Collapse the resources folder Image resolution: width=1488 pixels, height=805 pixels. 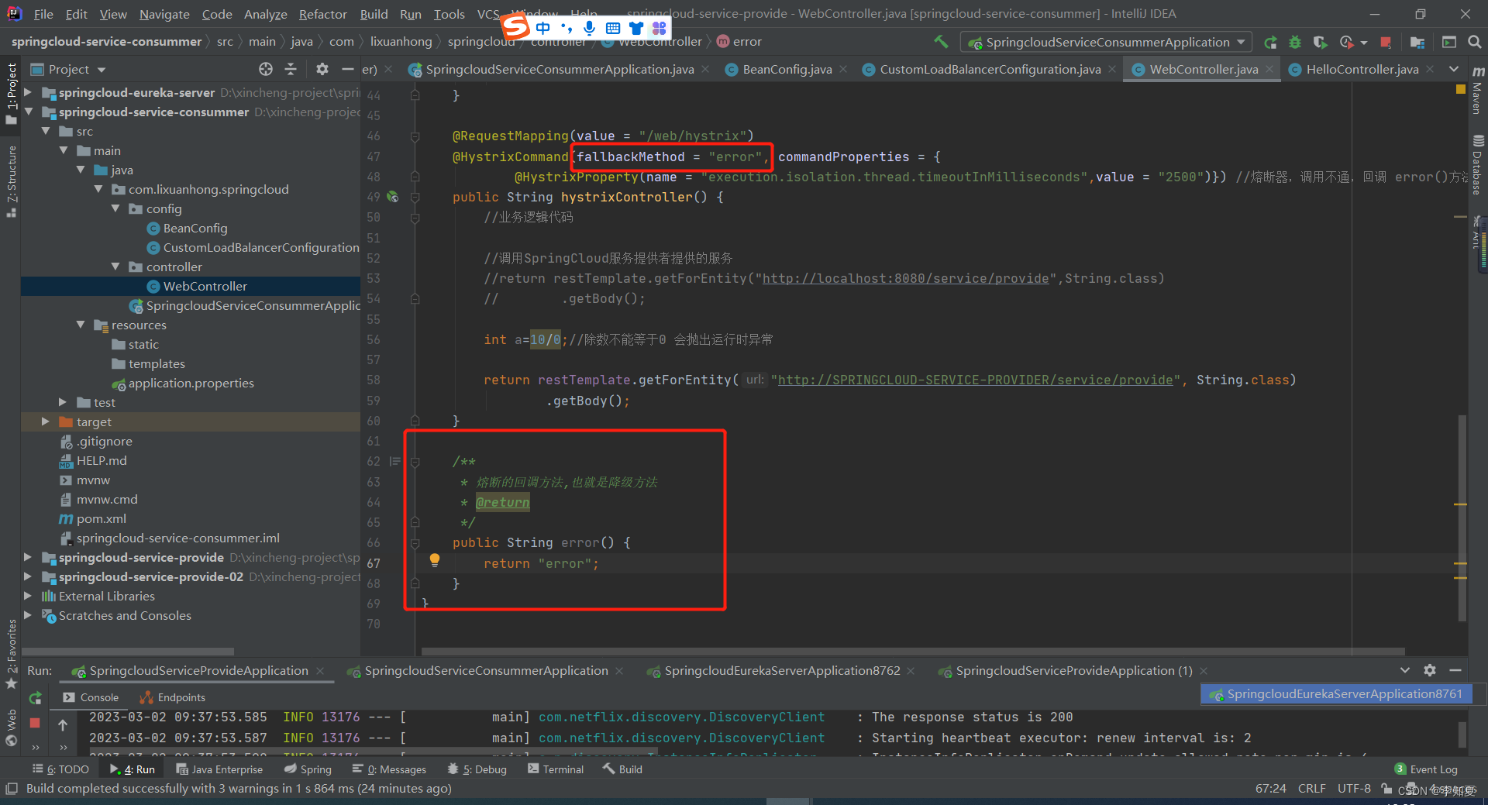coord(81,325)
